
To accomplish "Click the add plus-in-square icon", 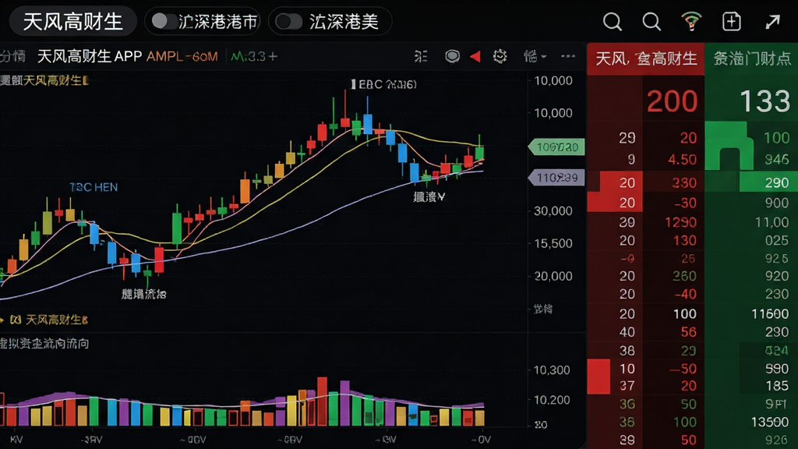I will coord(731,21).
